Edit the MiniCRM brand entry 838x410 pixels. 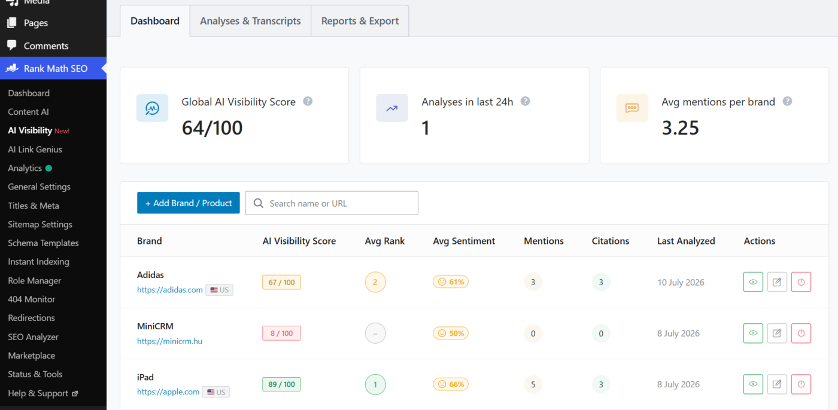[777, 333]
